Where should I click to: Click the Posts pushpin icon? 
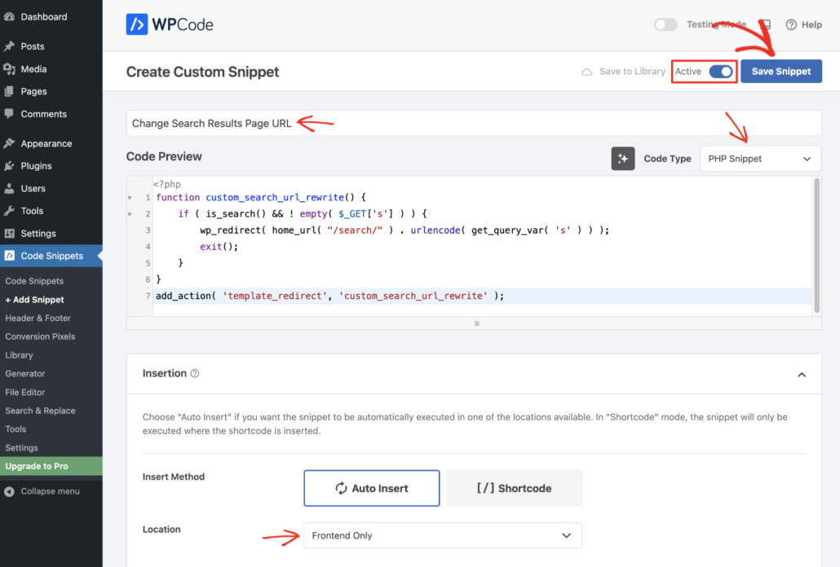[9, 46]
